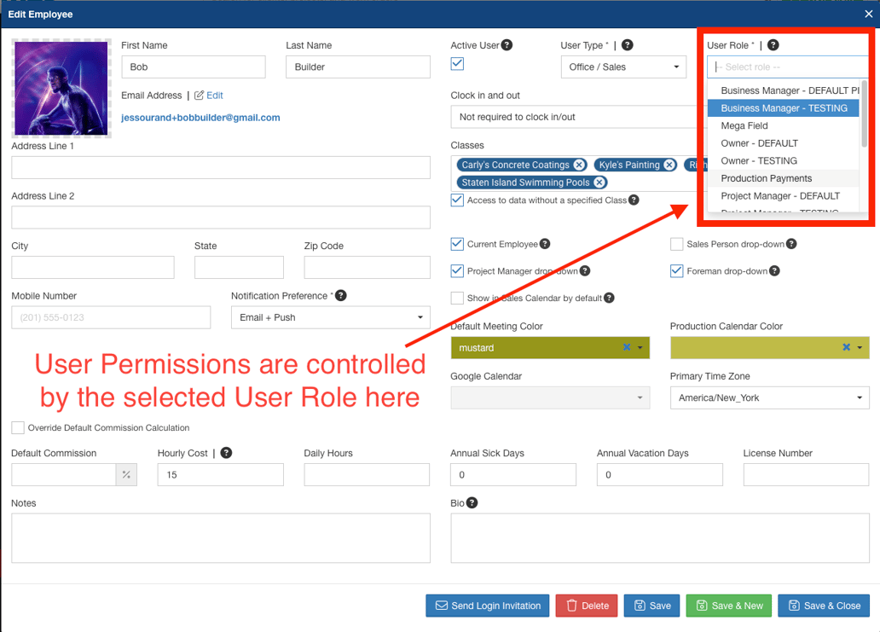Image resolution: width=880 pixels, height=632 pixels.
Task: Enable Show in Sales Calendar by default
Action: 457,299
